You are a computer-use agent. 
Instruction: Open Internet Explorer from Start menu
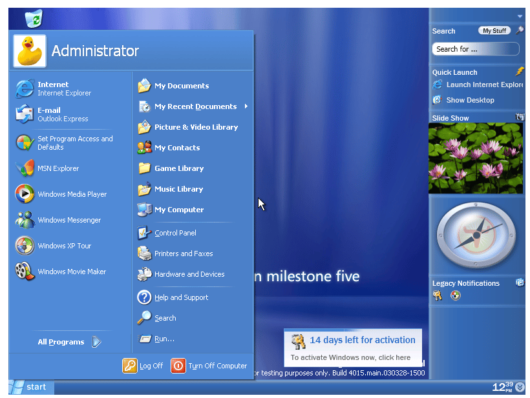coord(55,88)
